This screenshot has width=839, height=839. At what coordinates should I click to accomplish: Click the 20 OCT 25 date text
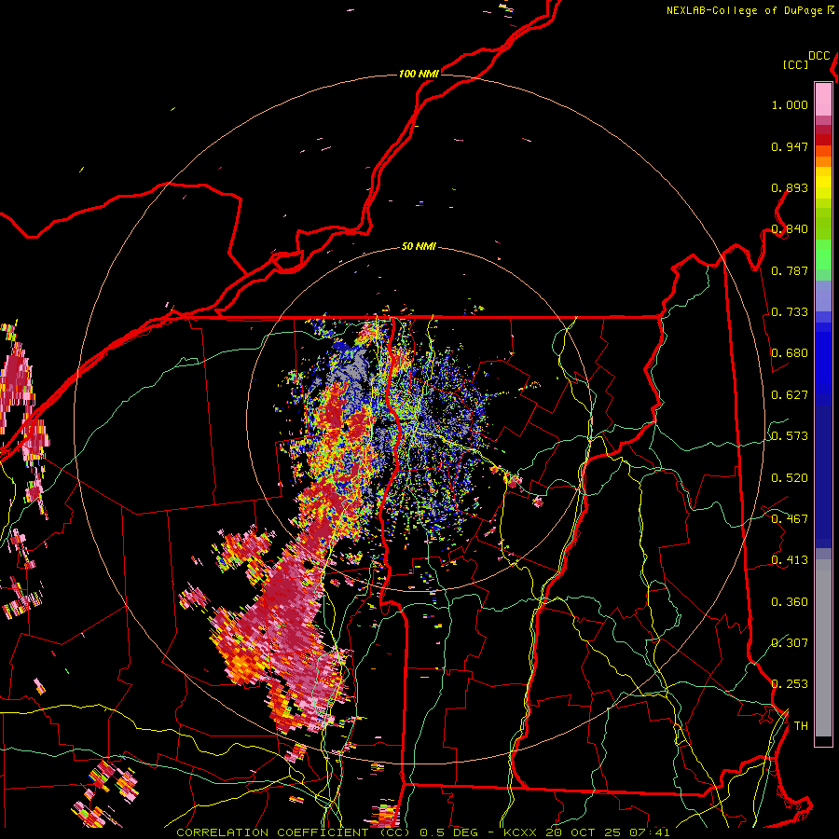click(583, 832)
